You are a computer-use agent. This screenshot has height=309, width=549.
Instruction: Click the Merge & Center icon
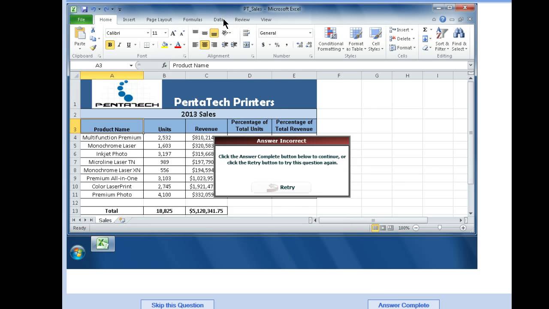246,45
